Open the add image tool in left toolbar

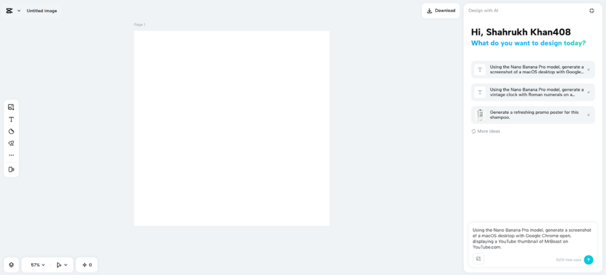click(11, 107)
